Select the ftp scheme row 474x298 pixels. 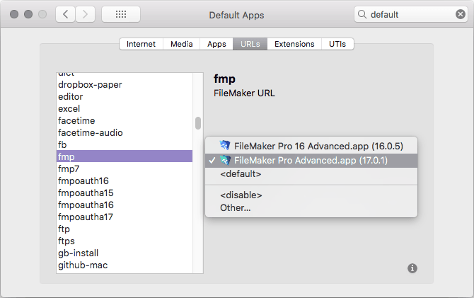click(x=125, y=229)
